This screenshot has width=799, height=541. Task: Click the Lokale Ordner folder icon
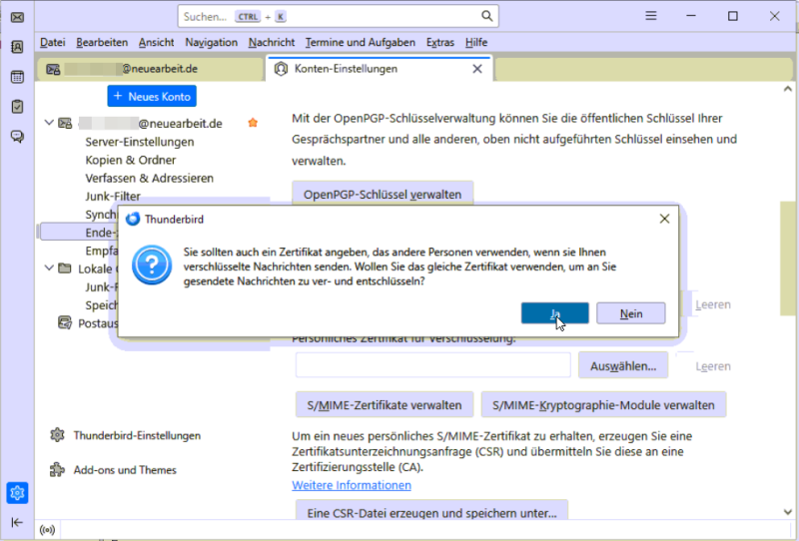(x=65, y=268)
